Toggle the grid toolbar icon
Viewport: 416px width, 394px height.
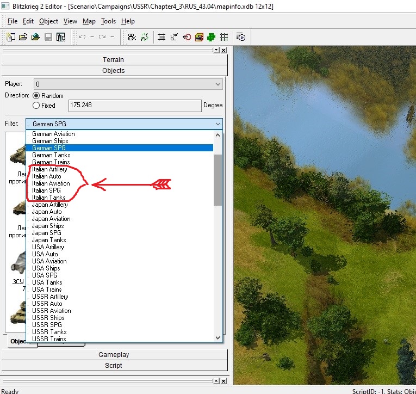pos(224,37)
